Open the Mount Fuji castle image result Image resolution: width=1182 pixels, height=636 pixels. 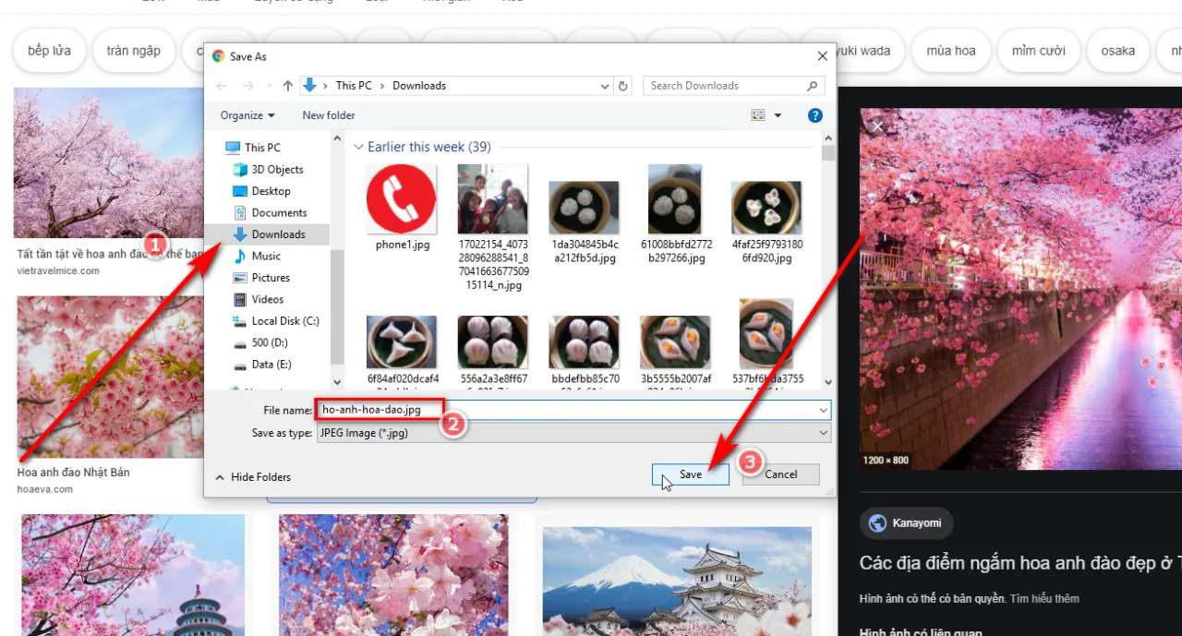click(677, 581)
